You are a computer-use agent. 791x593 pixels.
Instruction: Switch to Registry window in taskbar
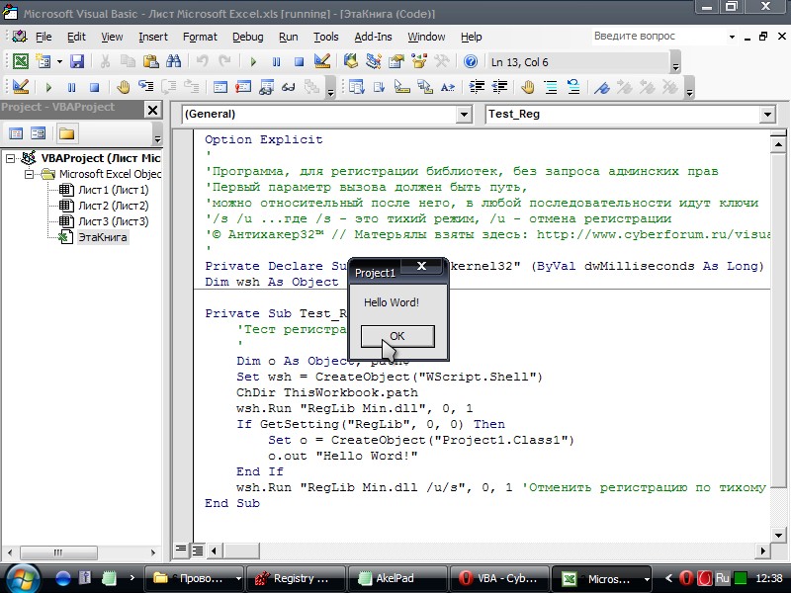(x=296, y=578)
